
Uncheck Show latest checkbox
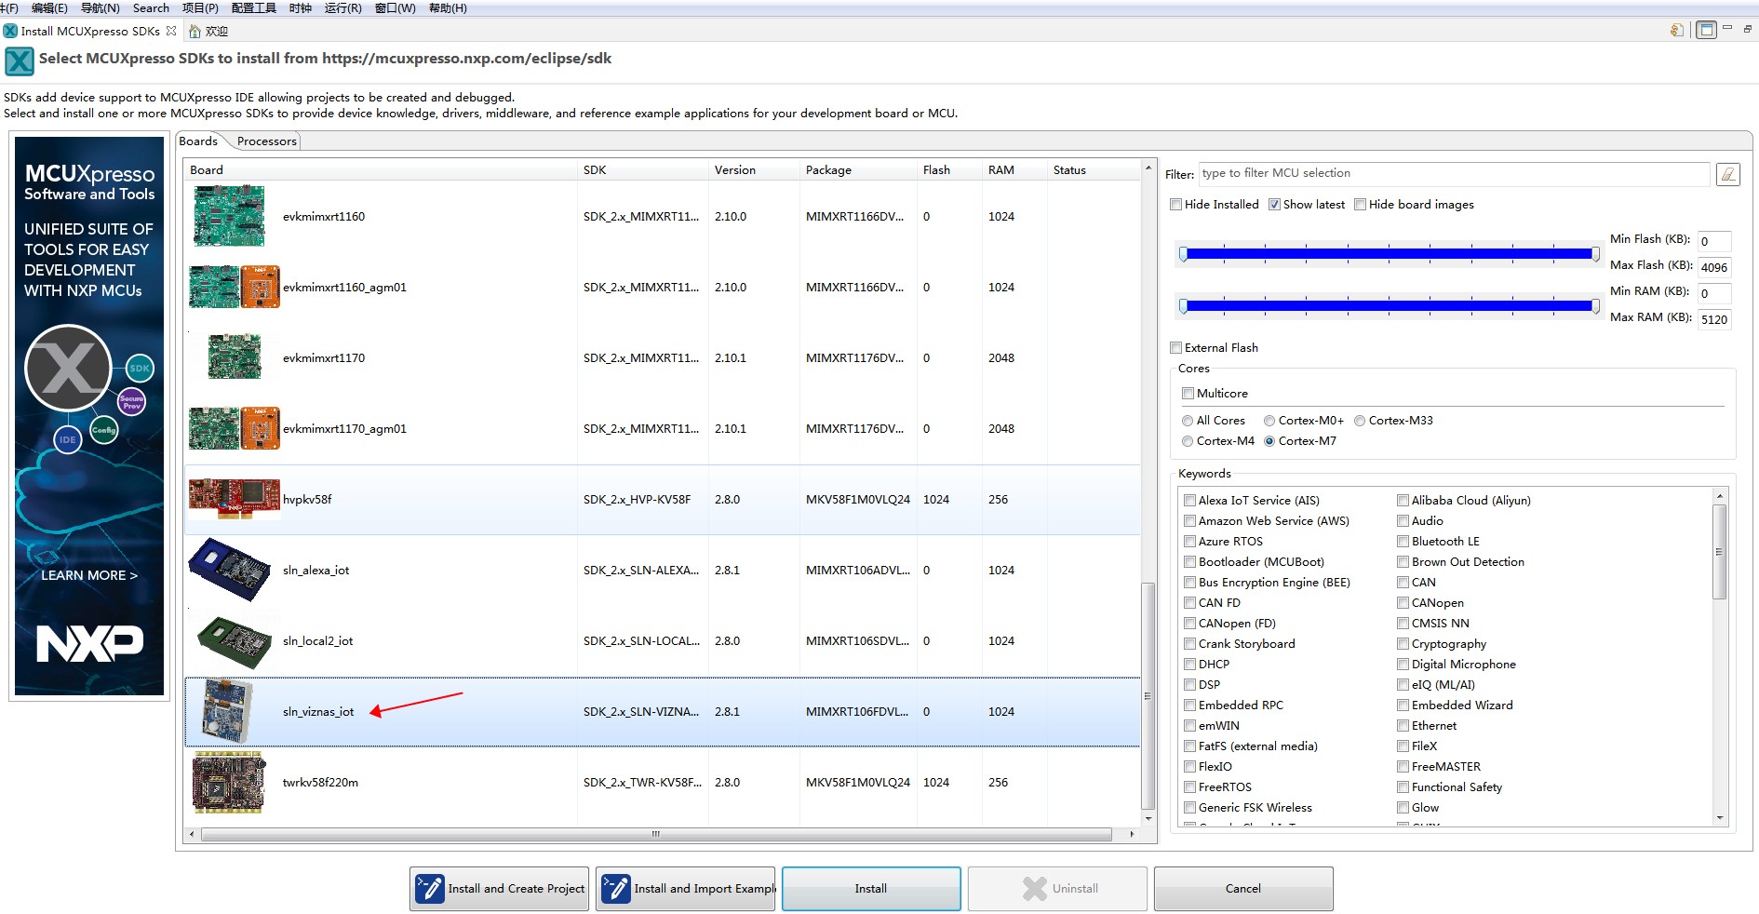point(1275,205)
